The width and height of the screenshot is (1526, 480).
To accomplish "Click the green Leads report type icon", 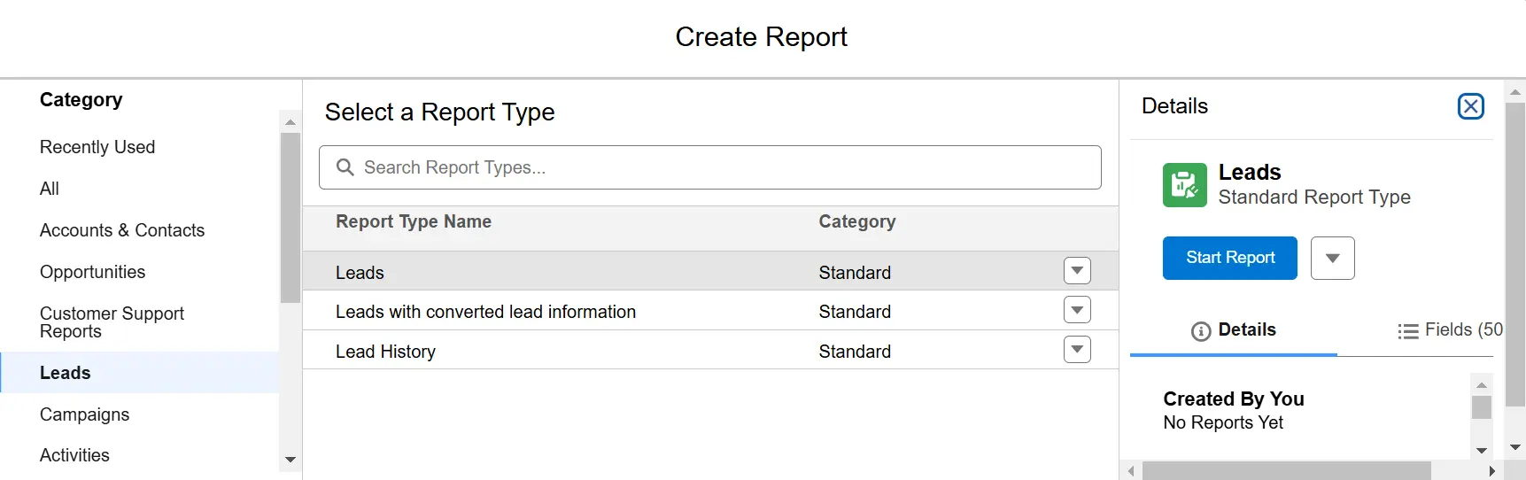I will point(1184,185).
